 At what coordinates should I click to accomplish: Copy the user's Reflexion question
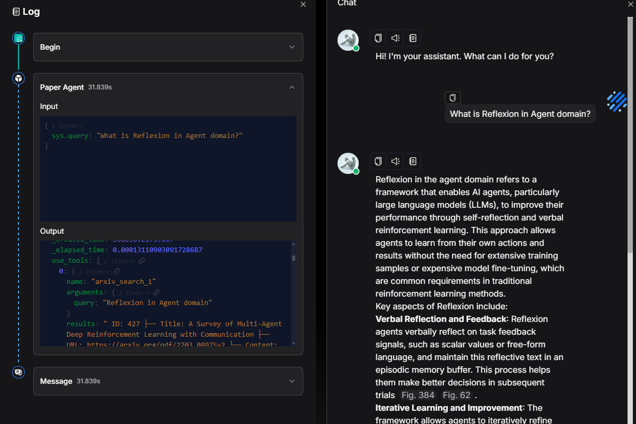pos(453,98)
